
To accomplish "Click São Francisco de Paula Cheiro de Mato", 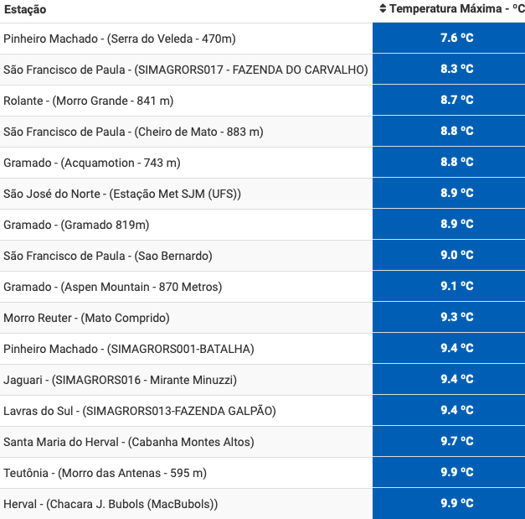I will click(133, 132).
